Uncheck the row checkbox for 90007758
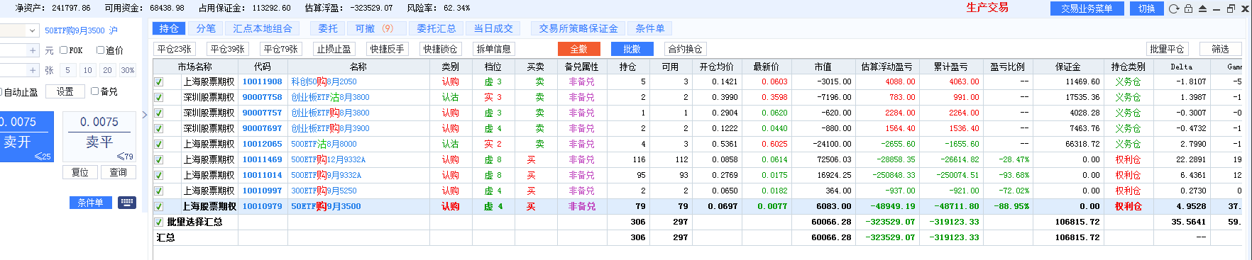The image size is (1252, 260). click(x=159, y=97)
